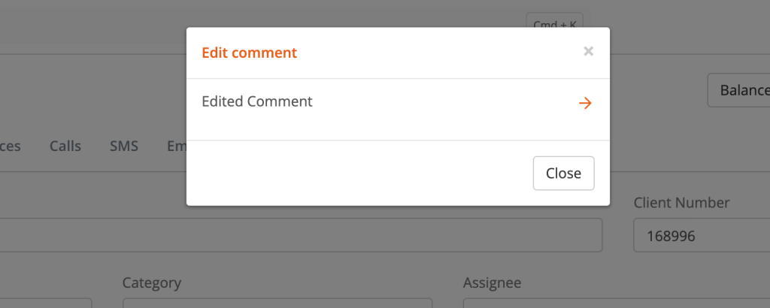Submit the edited comment with the orange arrow
This screenshot has width=770, height=308.
(x=585, y=103)
